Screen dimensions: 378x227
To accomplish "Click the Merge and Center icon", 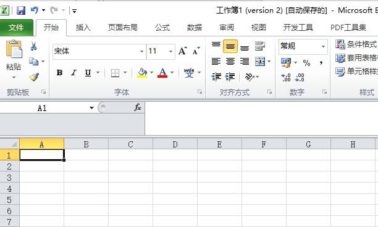I will pos(260,62).
